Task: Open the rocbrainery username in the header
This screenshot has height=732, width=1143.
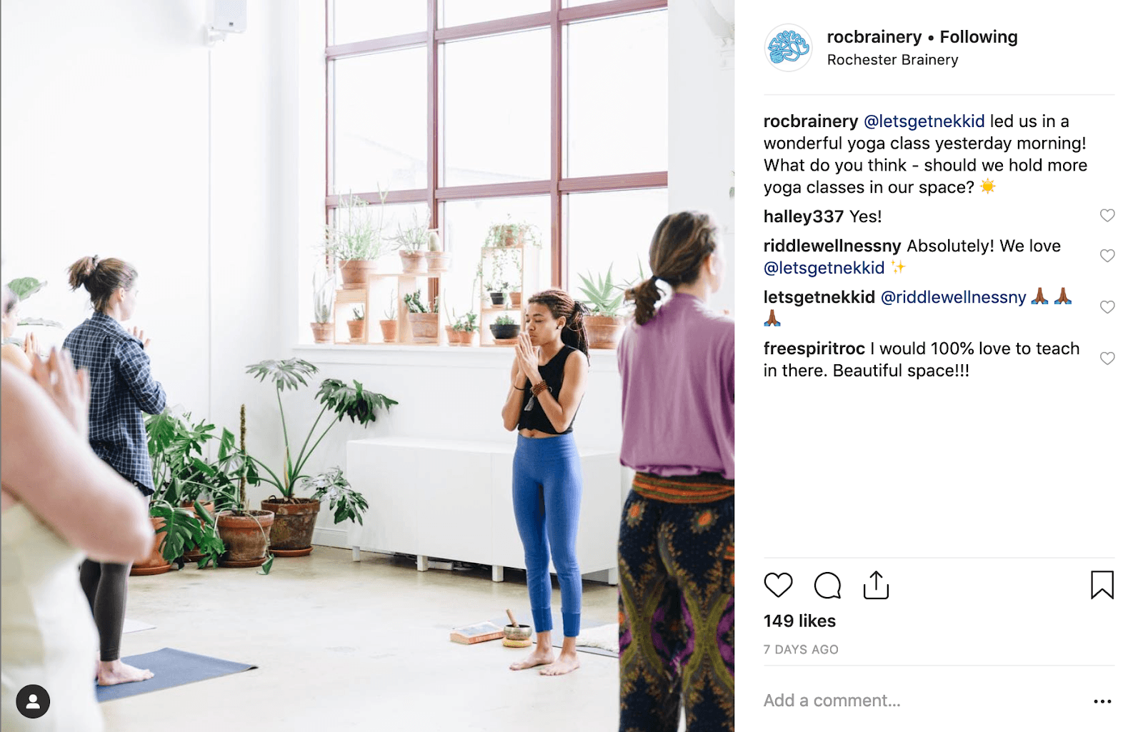Action: point(874,37)
